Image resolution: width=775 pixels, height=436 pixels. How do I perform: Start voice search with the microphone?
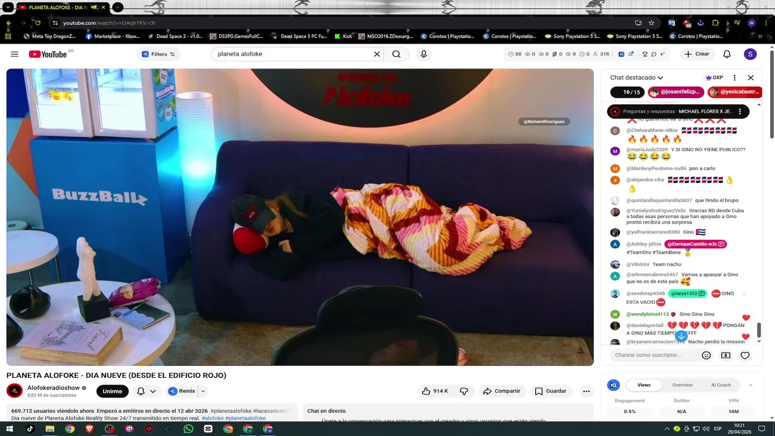(x=424, y=54)
